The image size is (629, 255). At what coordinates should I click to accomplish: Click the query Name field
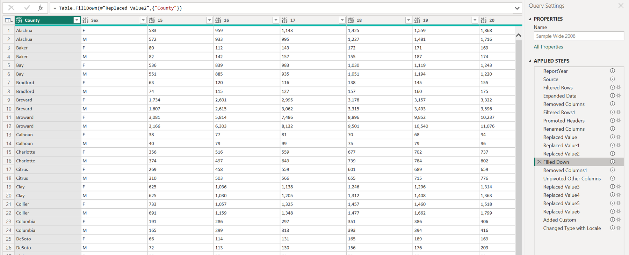tap(579, 36)
